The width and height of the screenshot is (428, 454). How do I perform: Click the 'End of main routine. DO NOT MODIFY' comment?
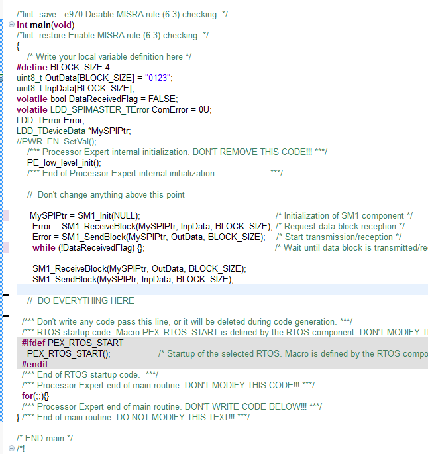pos(135,418)
